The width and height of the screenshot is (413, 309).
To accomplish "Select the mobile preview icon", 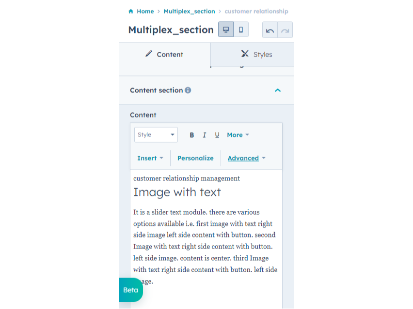I will (x=240, y=29).
